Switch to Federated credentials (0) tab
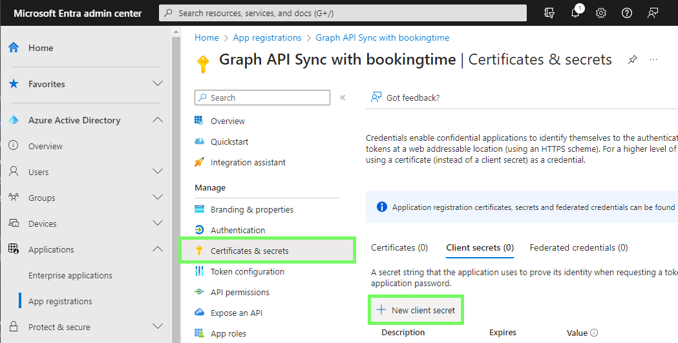This screenshot has height=343, width=678. (578, 247)
